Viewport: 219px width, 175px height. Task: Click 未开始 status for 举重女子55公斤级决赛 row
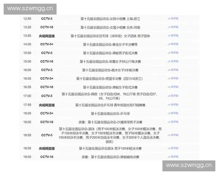click(x=173, y=61)
